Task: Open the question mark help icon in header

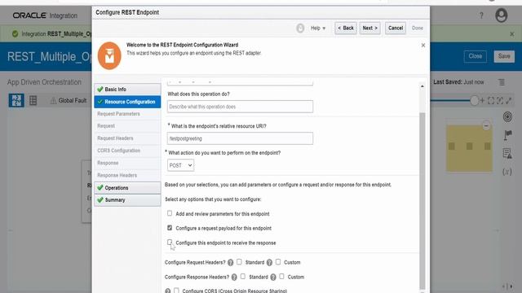Action: point(481,15)
